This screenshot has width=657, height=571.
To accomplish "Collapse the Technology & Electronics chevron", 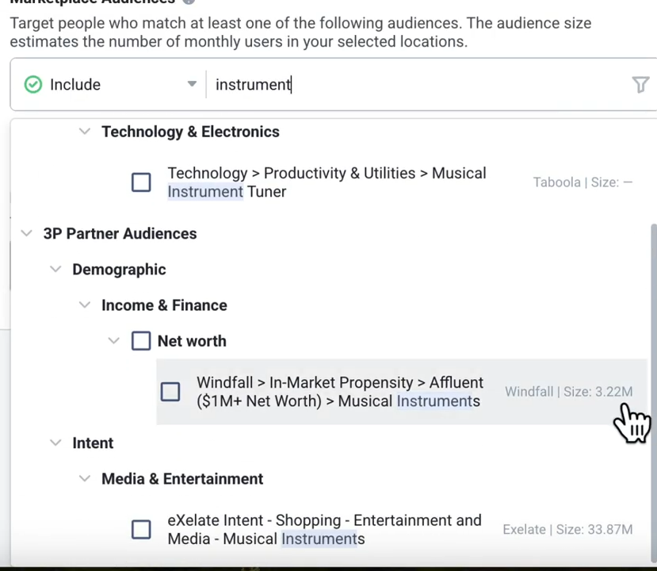I will tap(85, 132).
